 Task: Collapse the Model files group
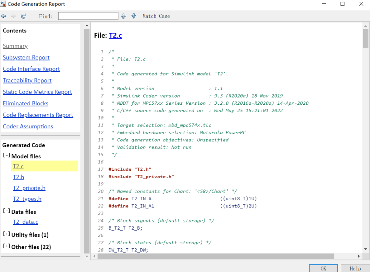pos(7,155)
